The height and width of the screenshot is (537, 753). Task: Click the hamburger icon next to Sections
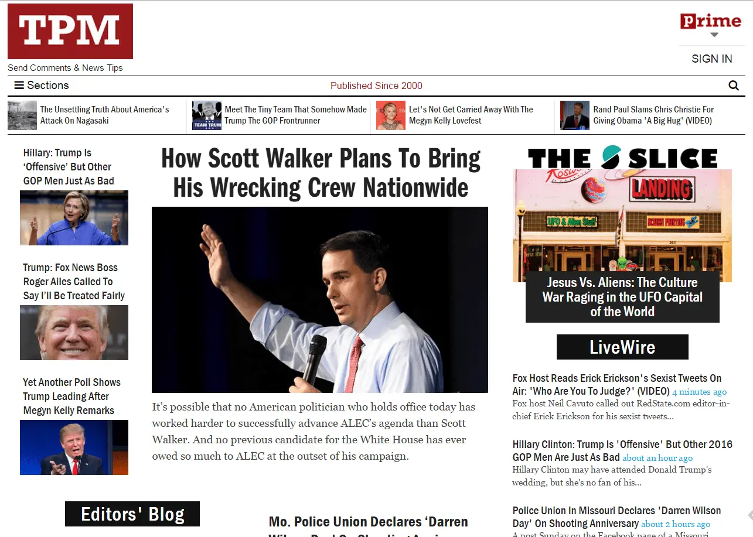tap(19, 85)
